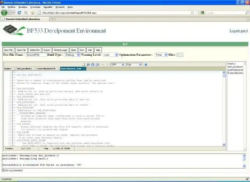The width and height of the screenshot is (250, 182).
Task: Click the editor Undo icon
Action: click(x=103, y=64)
